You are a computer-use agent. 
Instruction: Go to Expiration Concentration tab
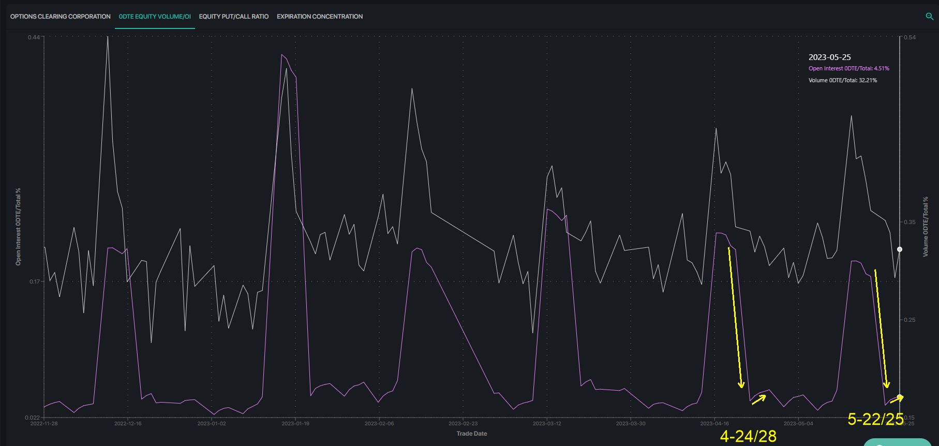pyautogui.click(x=320, y=17)
